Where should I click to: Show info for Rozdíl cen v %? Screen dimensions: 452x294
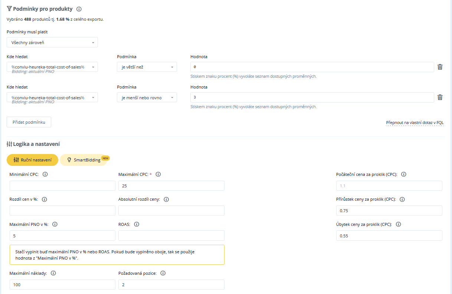click(45, 199)
